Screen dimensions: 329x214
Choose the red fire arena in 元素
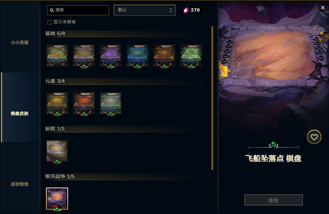coord(84,103)
